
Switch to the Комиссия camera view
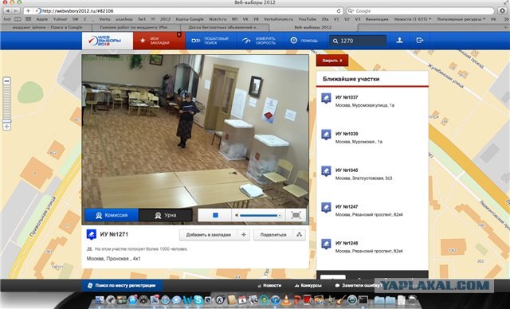[112, 215]
